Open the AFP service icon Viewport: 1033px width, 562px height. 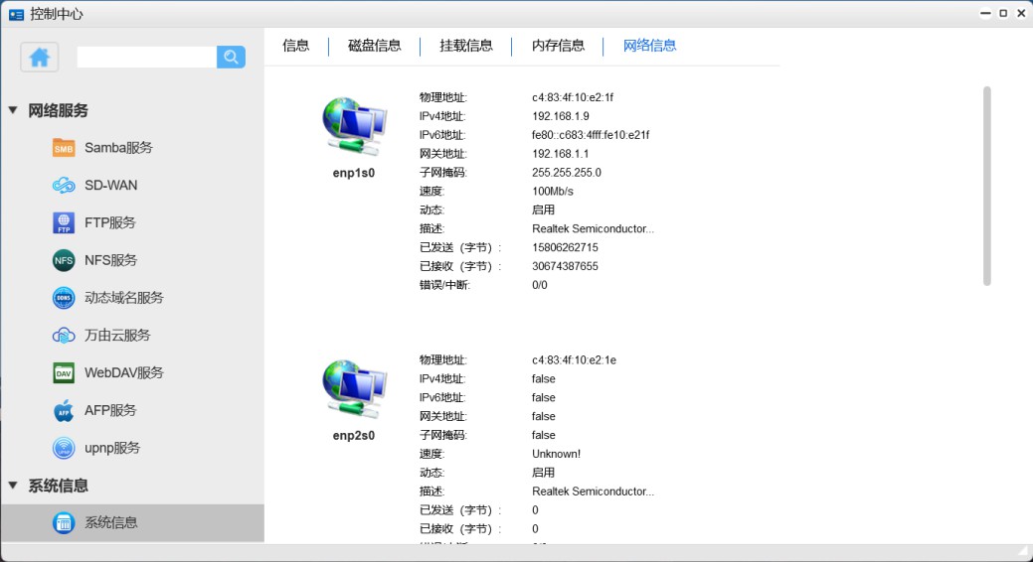[x=64, y=410]
